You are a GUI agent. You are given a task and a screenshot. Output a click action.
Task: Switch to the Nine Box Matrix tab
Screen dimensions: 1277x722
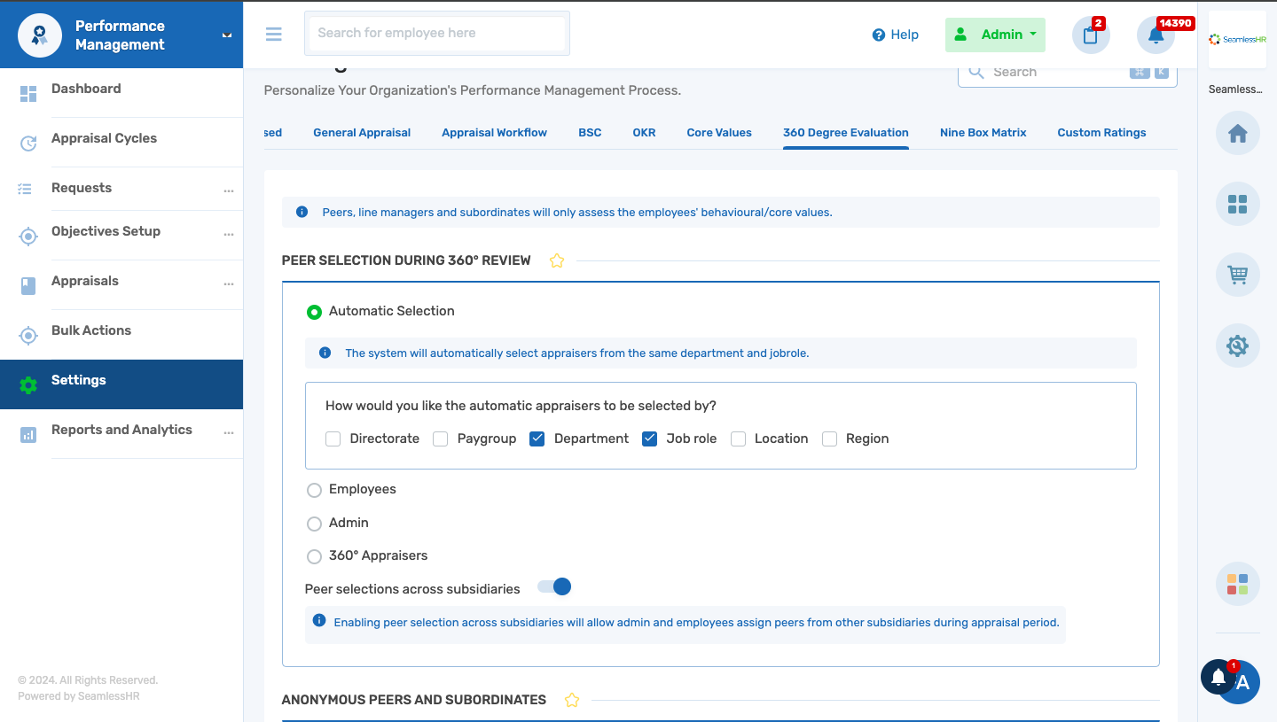click(x=983, y=132)
